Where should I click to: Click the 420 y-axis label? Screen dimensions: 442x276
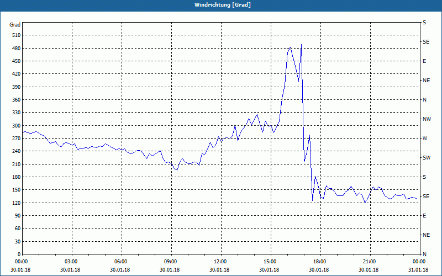point(17,74)
